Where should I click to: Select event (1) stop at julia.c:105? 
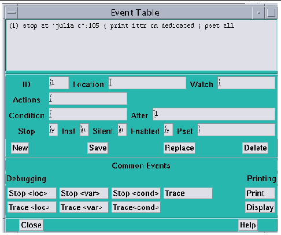[122, 25]
